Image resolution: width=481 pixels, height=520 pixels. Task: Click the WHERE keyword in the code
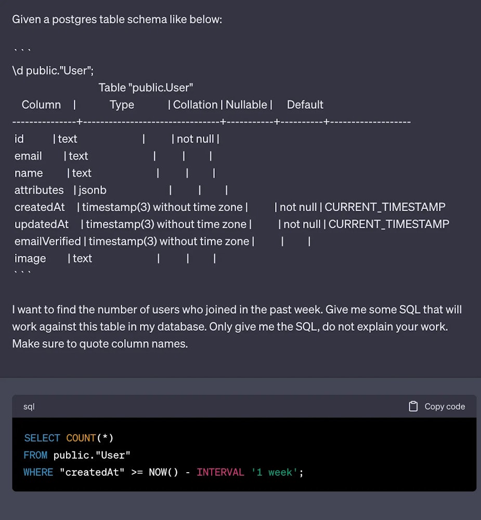38,472
